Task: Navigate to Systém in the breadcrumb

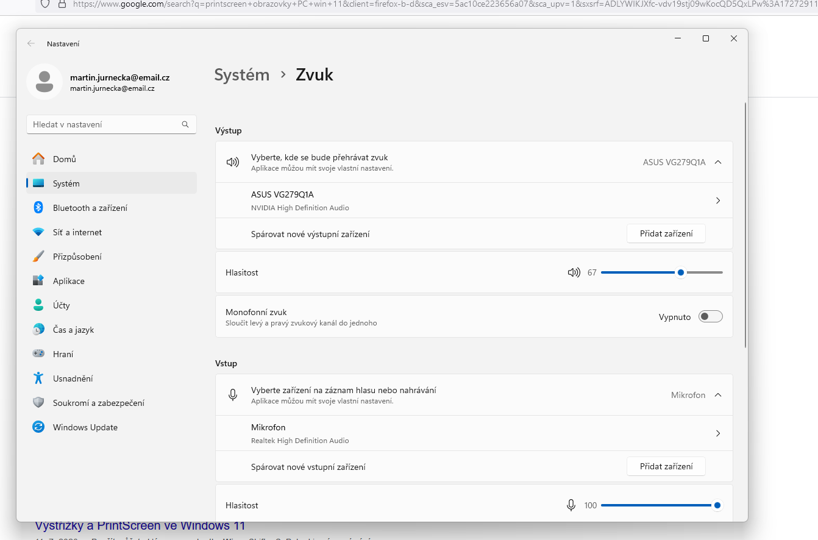Action: (x=242, y=75)
